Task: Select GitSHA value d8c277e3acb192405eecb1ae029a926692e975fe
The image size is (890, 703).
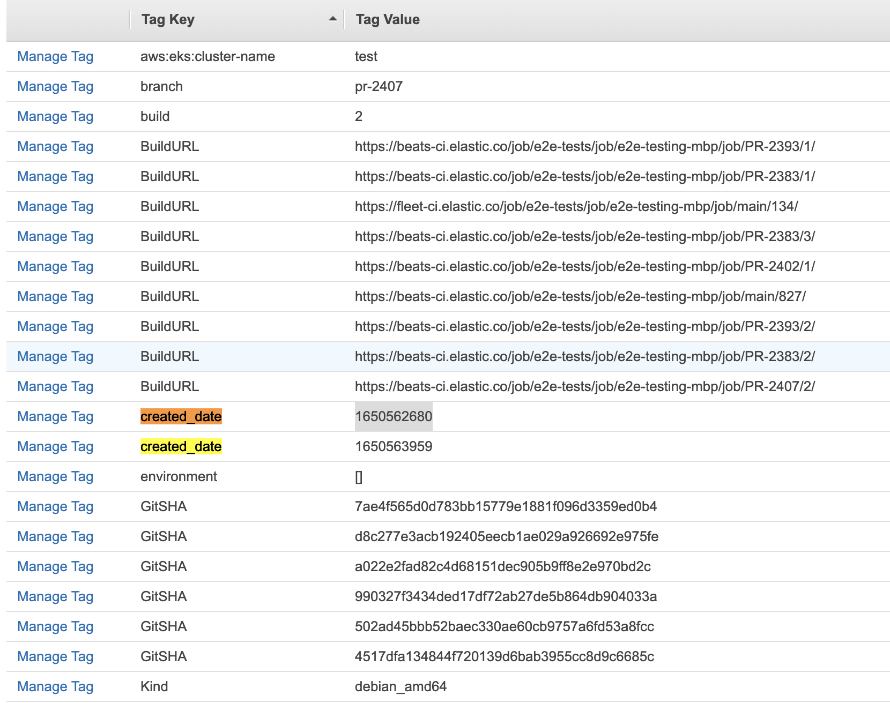Action: [507, 536]
